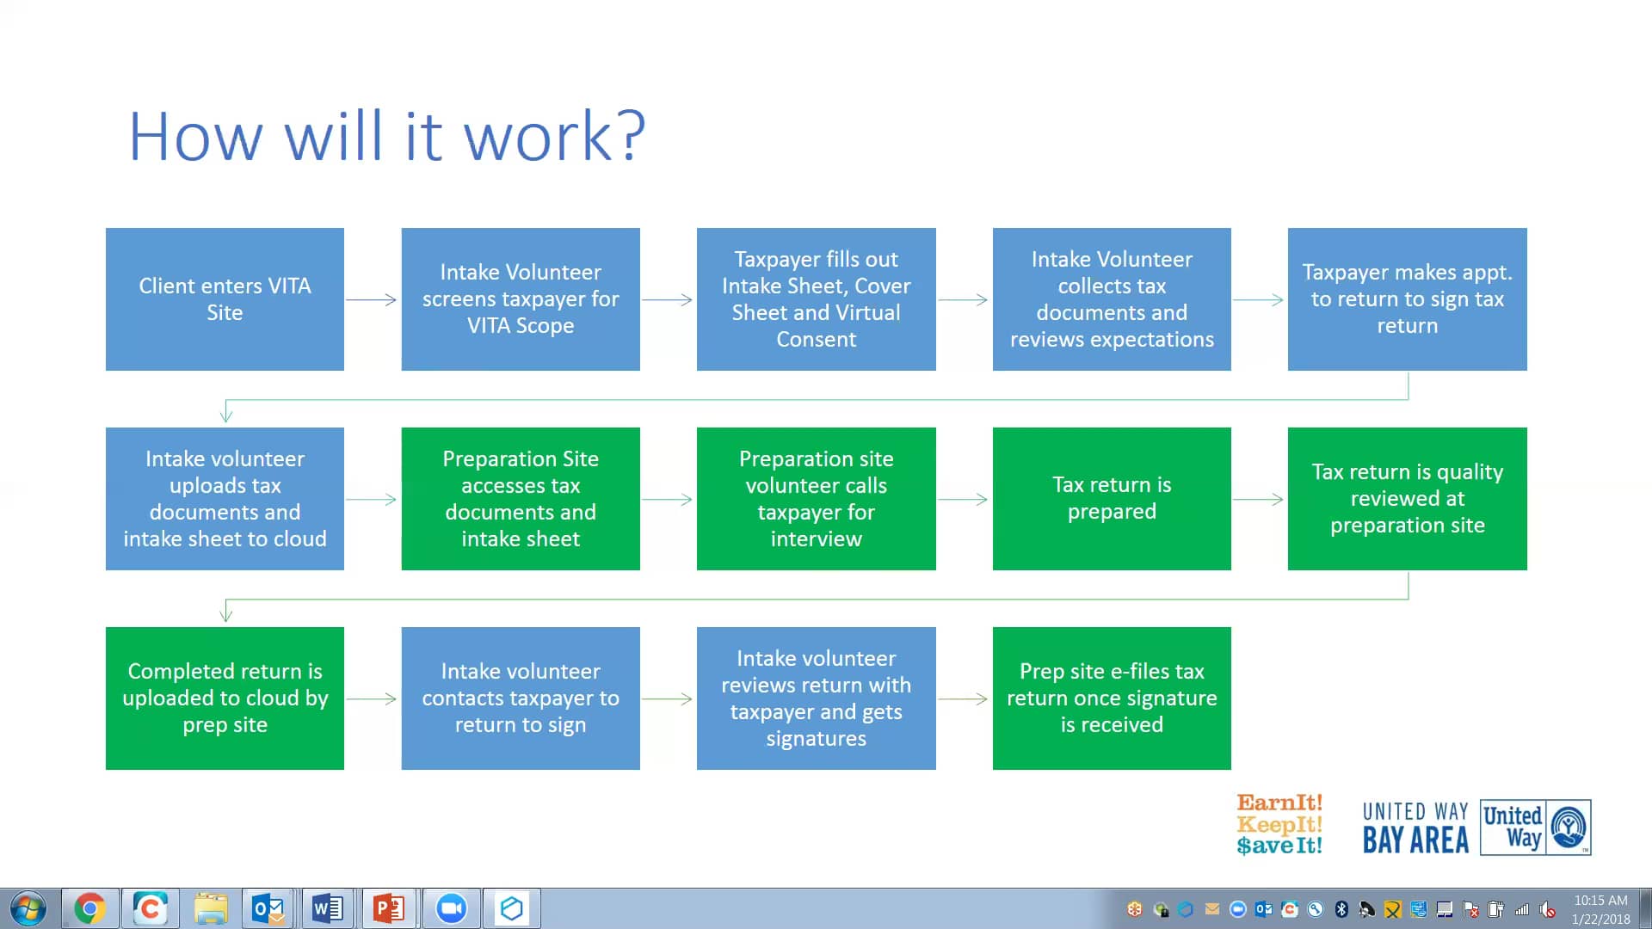Viewport: 1652px width, 929px height.
Task: Click the speaker audio manager tray icon
Action: (x=1367, y=909)
